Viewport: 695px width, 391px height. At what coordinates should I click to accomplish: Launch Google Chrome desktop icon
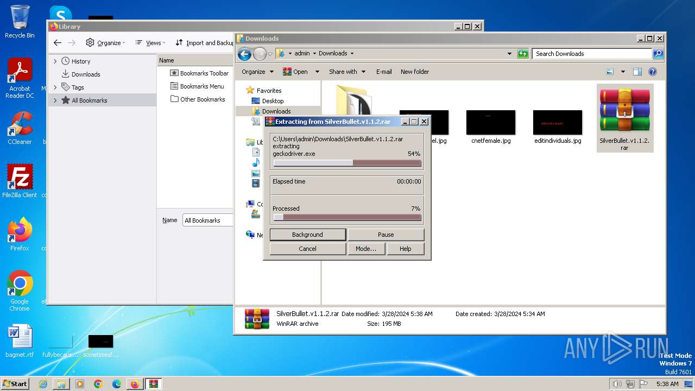pos(20,291)
